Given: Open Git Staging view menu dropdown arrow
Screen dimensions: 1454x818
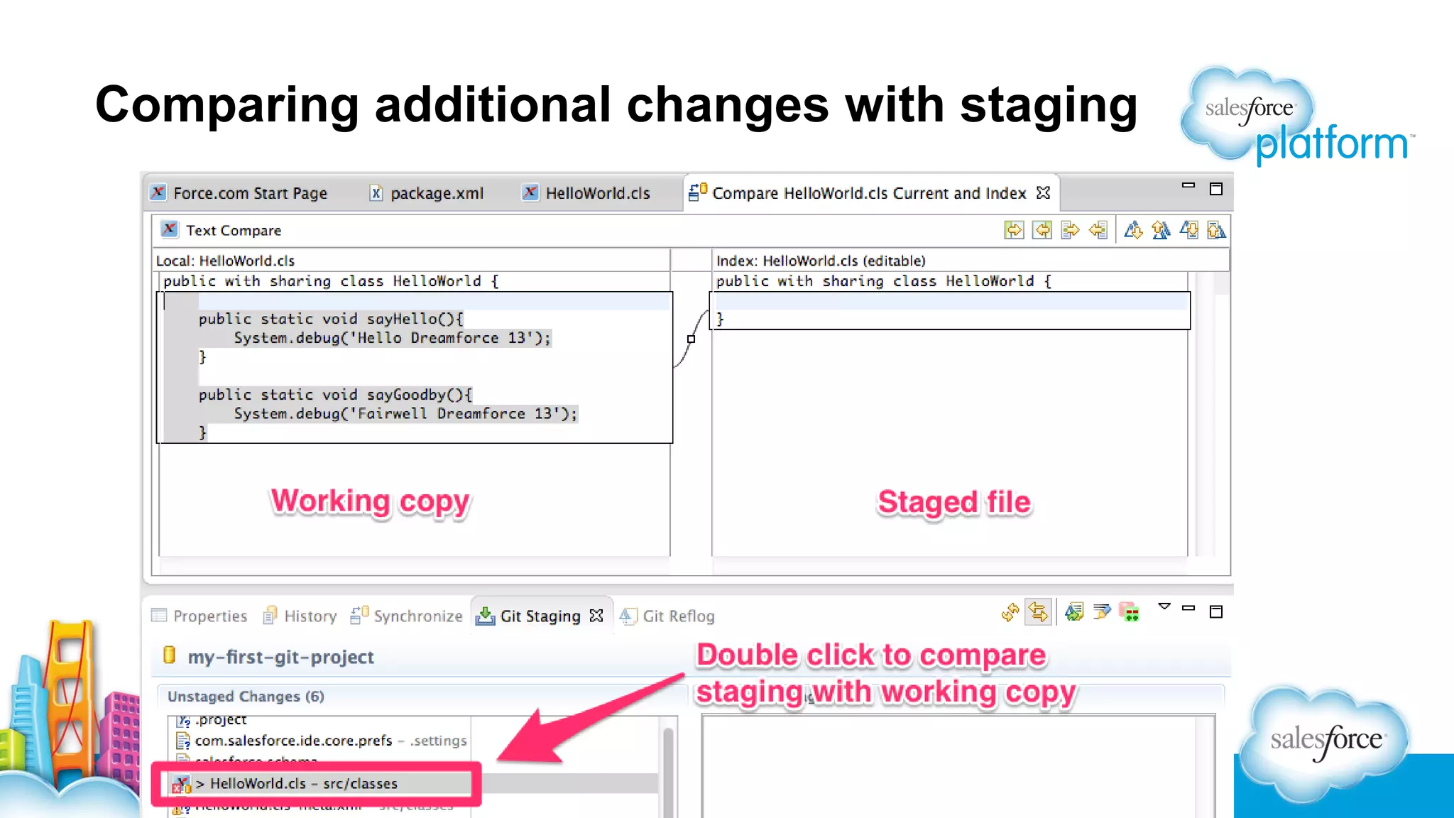Looking at the screenshot, I should [x=1164, y=606].
